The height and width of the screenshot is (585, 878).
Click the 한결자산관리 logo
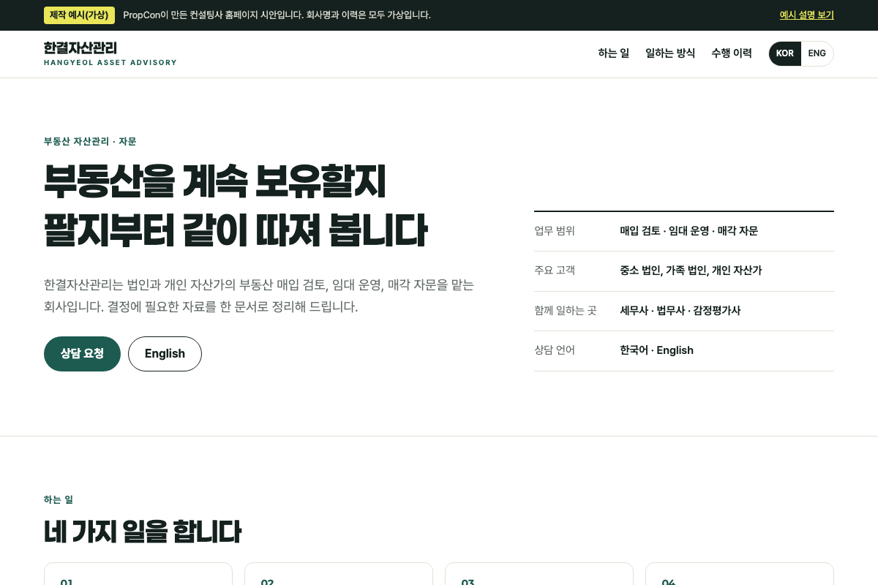click(110, 53)
